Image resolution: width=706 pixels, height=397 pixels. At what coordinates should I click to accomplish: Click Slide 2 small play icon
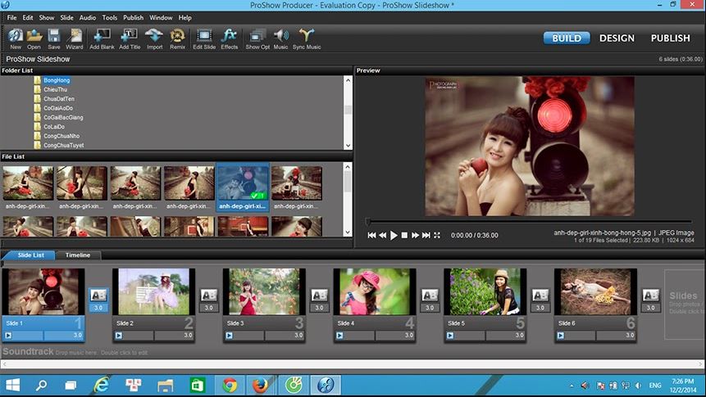118,336
